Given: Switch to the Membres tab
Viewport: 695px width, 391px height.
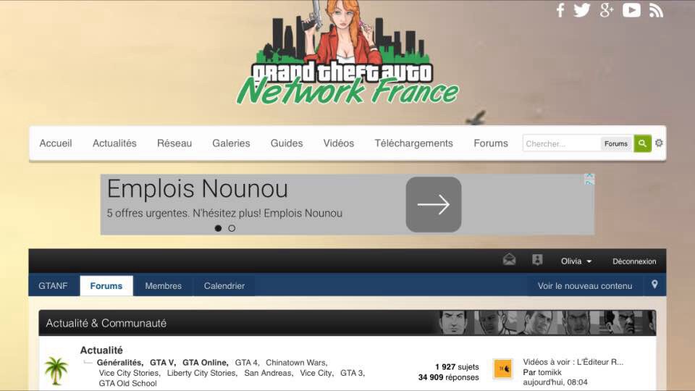Looking at the screenshot, I should tap(163, 286).
